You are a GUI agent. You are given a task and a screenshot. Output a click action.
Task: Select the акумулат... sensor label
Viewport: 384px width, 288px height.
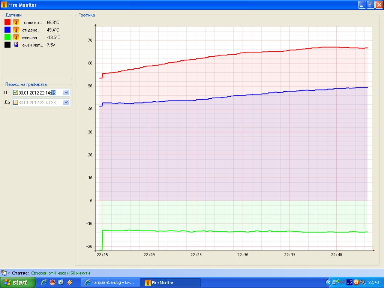click(x=33, y=45)
